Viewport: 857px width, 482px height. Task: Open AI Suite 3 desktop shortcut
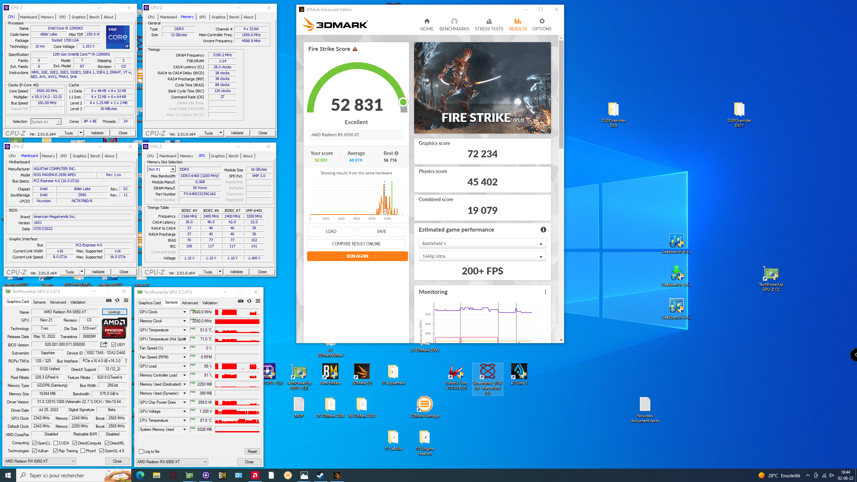coord(519,375)
